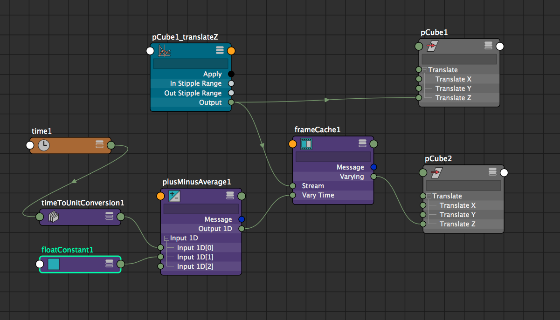The height and width of the screenshot is (320, 560).
Task: Select the transform arrow icon on pCube2
Action: [436, 172]
